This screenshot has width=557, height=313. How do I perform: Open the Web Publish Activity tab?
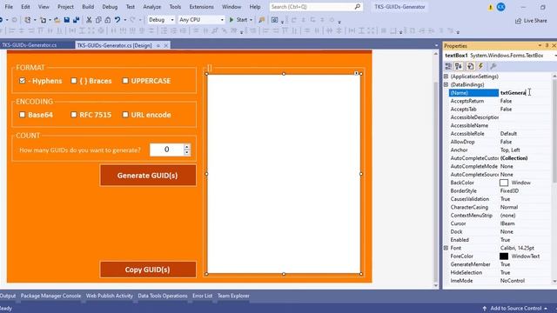click(x=110, y=296)
